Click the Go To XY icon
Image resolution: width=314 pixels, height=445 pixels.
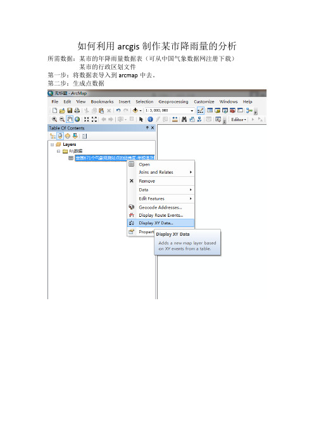(199, 119)
